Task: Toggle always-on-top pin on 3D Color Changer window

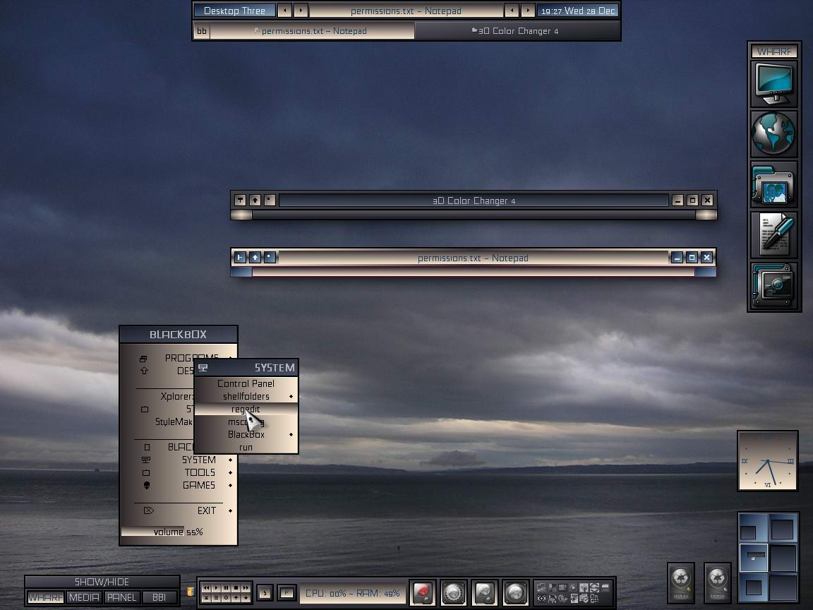Action: click(x=240, y=201)
